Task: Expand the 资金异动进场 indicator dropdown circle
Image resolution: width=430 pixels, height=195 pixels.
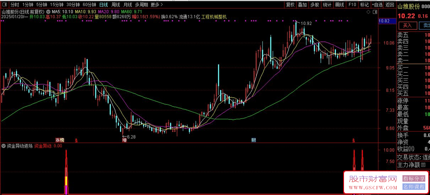Action: (x=4, y=146)
